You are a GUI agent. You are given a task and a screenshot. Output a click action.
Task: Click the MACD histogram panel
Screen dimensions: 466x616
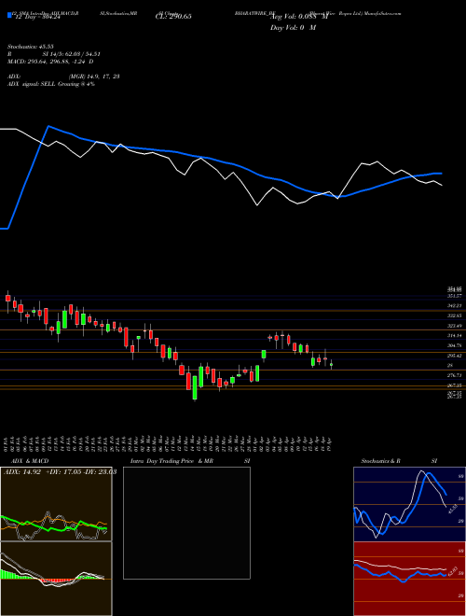point(56,579)
